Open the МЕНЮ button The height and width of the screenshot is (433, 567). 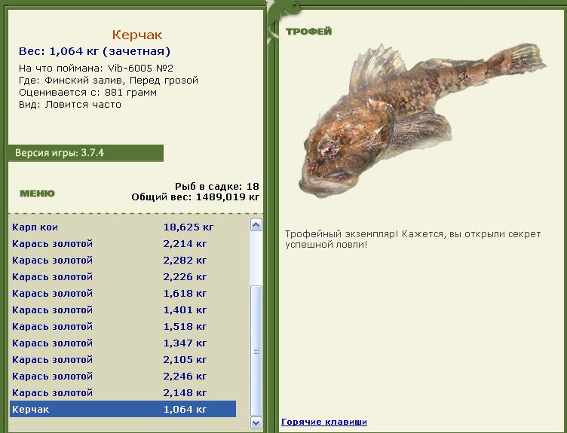37,194
